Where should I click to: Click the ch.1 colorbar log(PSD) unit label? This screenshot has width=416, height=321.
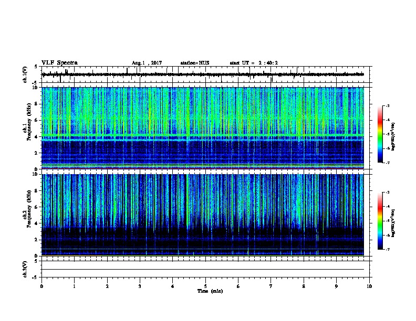click(x=393, y=137)
